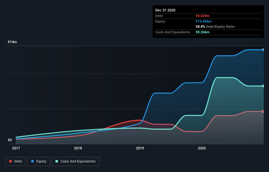Click the €8.266m cash value

click(x=202, y=32)
